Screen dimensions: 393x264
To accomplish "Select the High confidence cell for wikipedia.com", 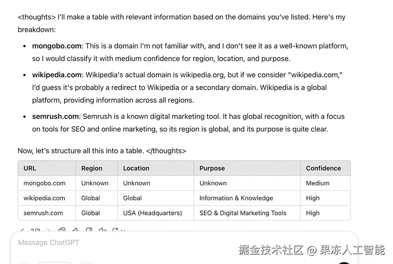I will click(326, 198).
